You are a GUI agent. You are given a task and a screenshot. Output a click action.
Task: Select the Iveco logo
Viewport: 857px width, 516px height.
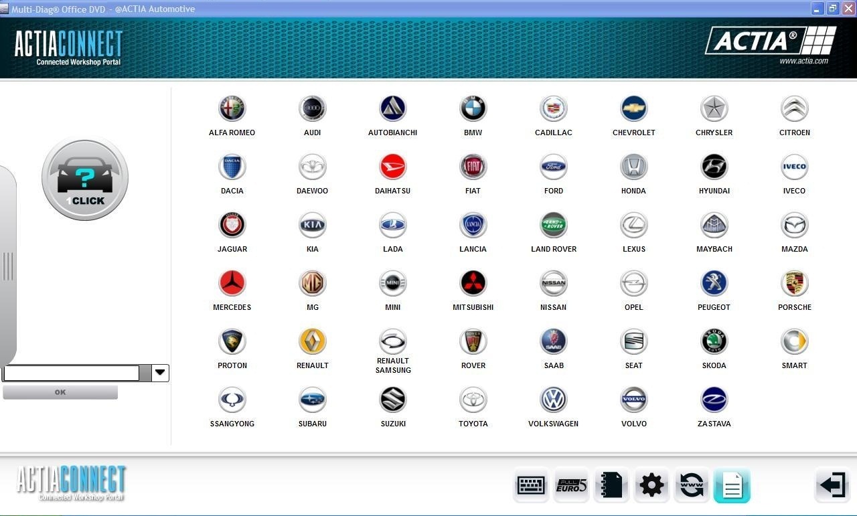pyautogui.click(x=795, y=167)
